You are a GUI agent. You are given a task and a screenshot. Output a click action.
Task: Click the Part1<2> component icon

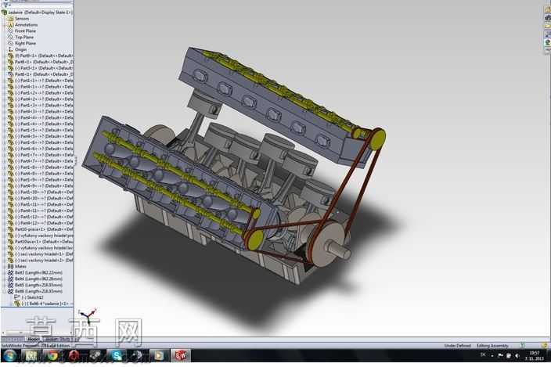click(10, 92)
